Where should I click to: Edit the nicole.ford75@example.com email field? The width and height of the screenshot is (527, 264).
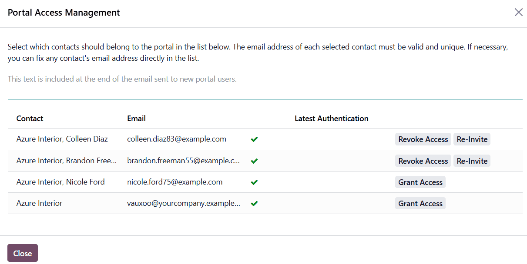(x=175, y=182)
